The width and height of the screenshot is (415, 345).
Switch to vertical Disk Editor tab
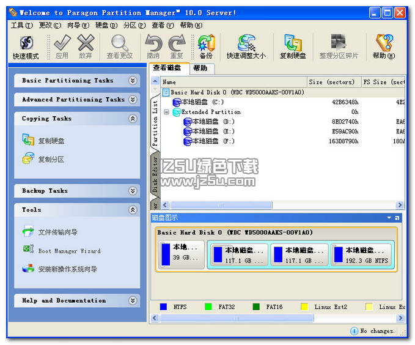pos(155,175)
